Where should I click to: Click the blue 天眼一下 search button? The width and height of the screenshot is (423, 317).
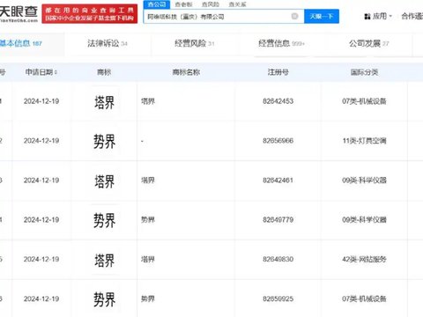pyautogui.click(x=322, y=17)
